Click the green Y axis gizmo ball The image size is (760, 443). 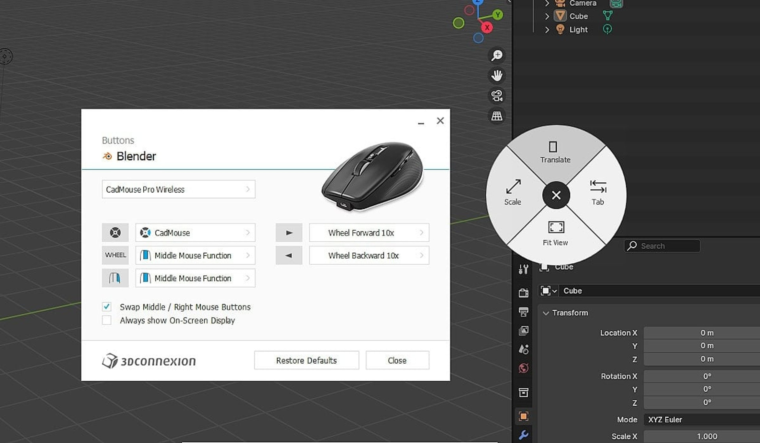pyautogui.click(x=498, y=15)
